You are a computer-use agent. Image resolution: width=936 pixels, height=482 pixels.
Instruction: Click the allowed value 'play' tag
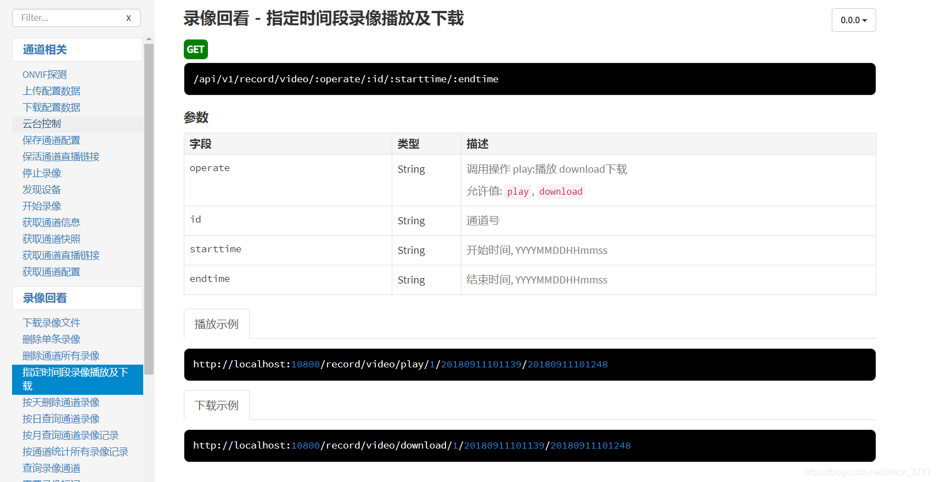tap(518, 191)
